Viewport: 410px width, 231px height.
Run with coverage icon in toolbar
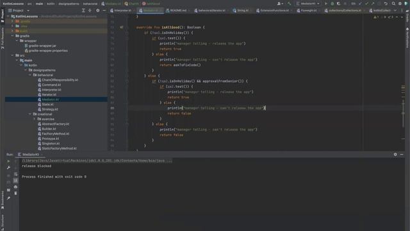(339, 4)
